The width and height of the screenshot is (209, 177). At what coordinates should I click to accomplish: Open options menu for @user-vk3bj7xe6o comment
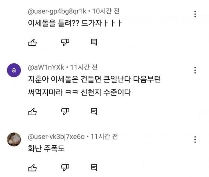click(195, 139)
